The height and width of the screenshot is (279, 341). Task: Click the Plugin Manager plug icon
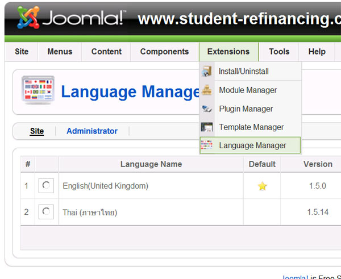207,109
